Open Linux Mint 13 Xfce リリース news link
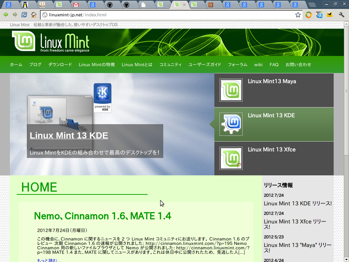This screenshot has width=349, height=262. pyautogui.click(x=295, y=224)
